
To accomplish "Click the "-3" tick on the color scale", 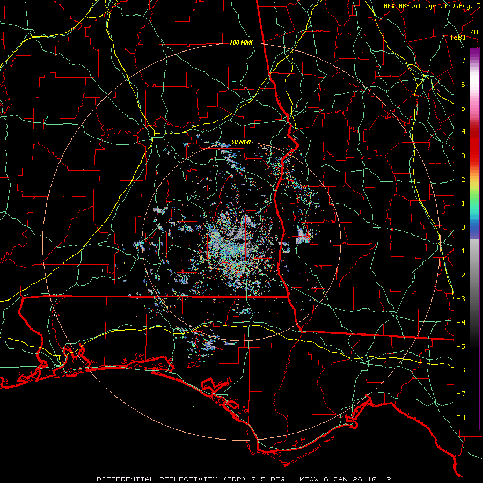I will coord(461,299).
